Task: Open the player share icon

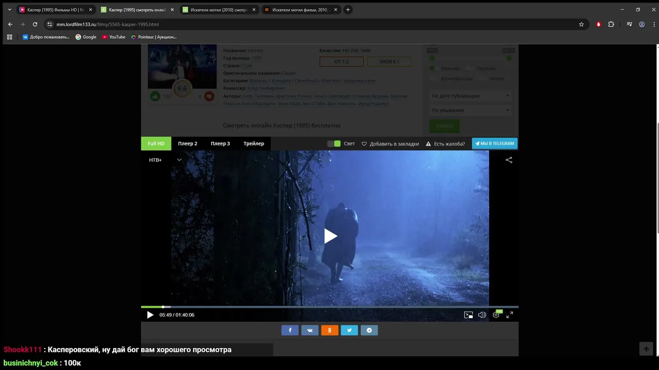Action: pos(509,160)
